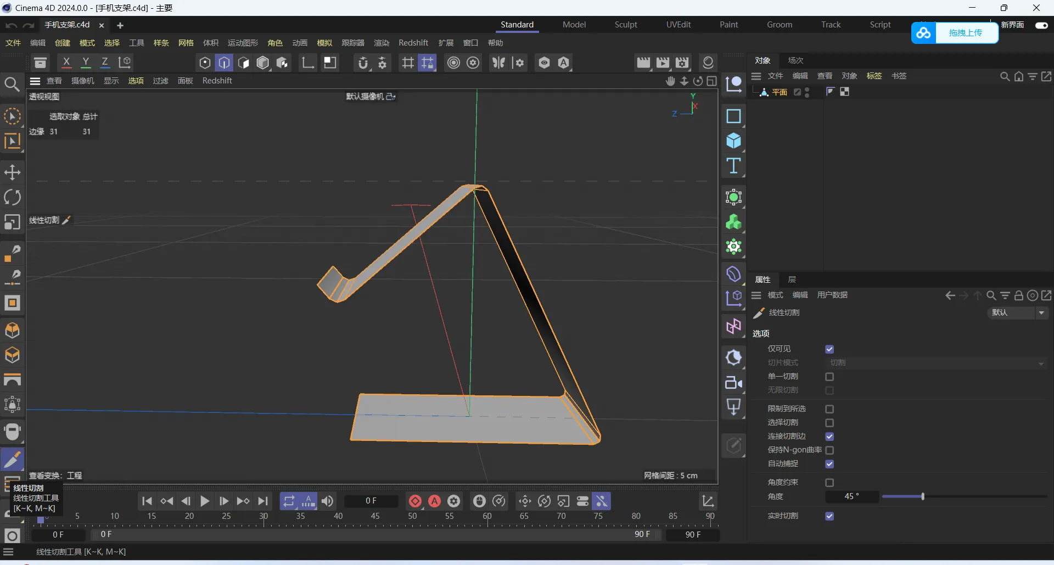Click the 角度 value field showing 45°
Image resolution: width=1054 pixels, height=565 pixels.
click(x=851, y=496)
